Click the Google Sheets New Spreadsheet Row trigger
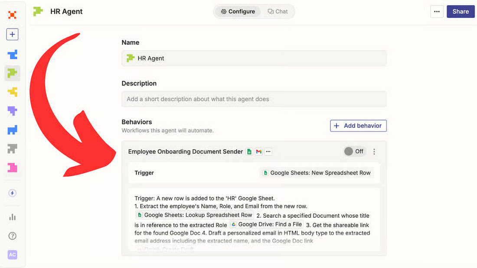The image size is (477, 268). tap(317, 173)
